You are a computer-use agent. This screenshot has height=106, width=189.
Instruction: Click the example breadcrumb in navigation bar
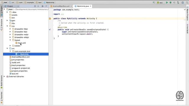tap(29, 2)
